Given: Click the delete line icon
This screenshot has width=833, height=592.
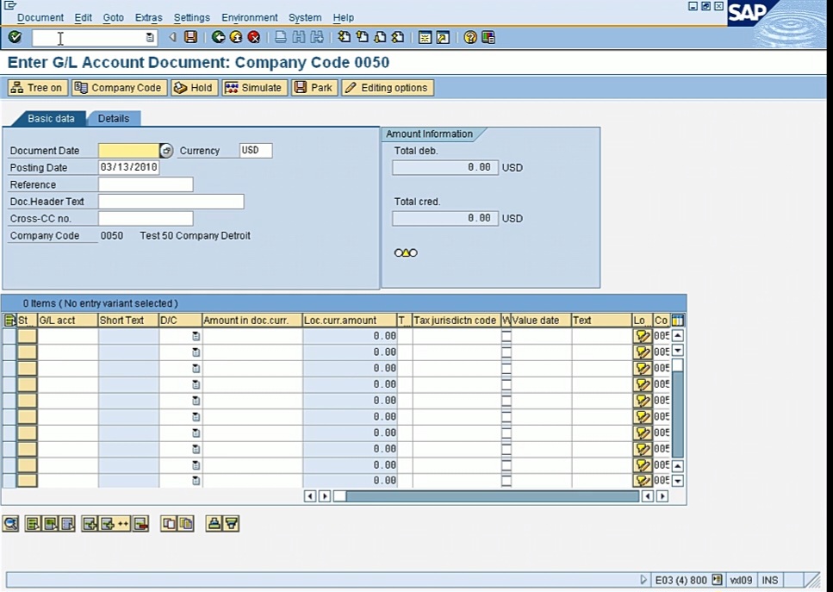Looking at the screenshot, I should pyautogui.click(x=140, y=524).
